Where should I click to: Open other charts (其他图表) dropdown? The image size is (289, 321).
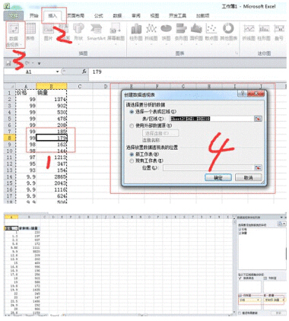click(x=228, y=32)
